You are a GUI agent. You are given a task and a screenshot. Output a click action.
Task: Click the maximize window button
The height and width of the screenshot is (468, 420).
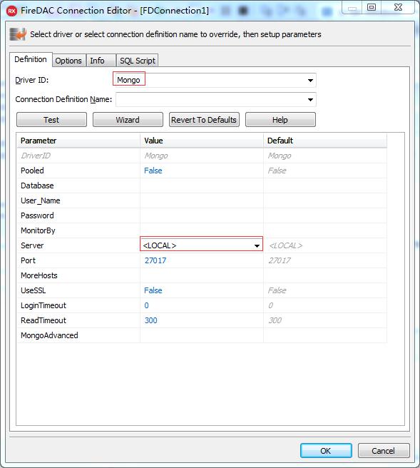pyautogui.click(x=372, y=7)
